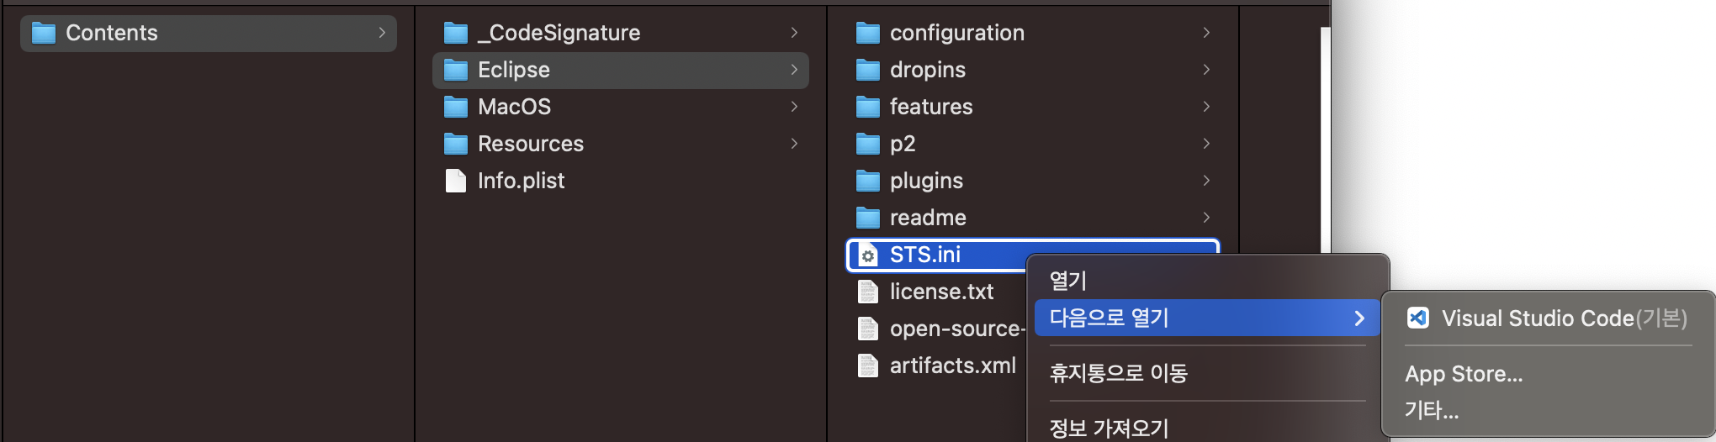Image resolution: width=1716 pixels, height=442 pixels.
Task: Open the 다음으로 열기 submenu
Action: [1207, 318]
